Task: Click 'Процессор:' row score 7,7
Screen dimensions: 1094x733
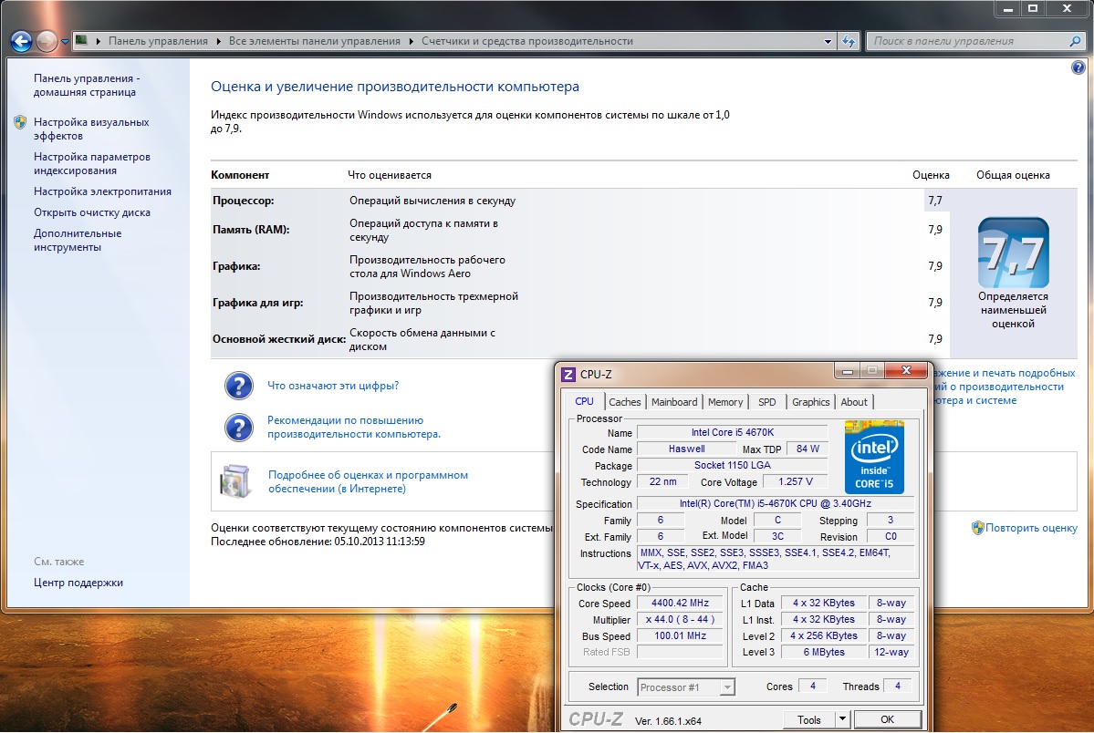Action: click(935, 201)
